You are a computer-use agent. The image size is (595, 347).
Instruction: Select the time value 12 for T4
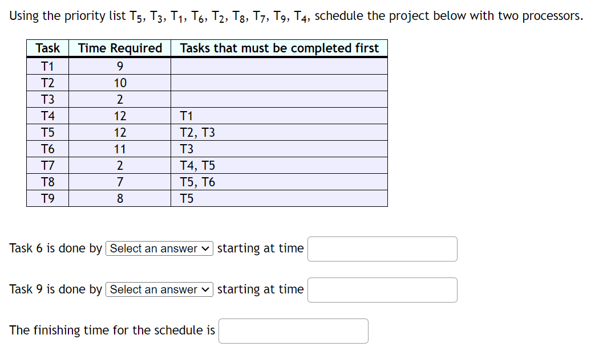(119, 115)
